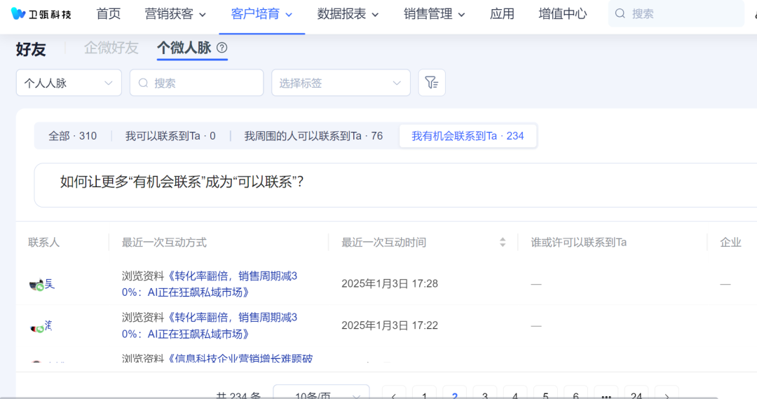Open the 数据报表 menu
This screenshot has width=757, height=399.
point(348,14)
